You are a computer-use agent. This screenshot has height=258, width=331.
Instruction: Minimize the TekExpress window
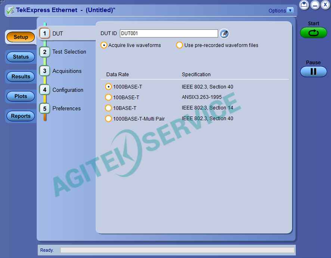(315, 4)
